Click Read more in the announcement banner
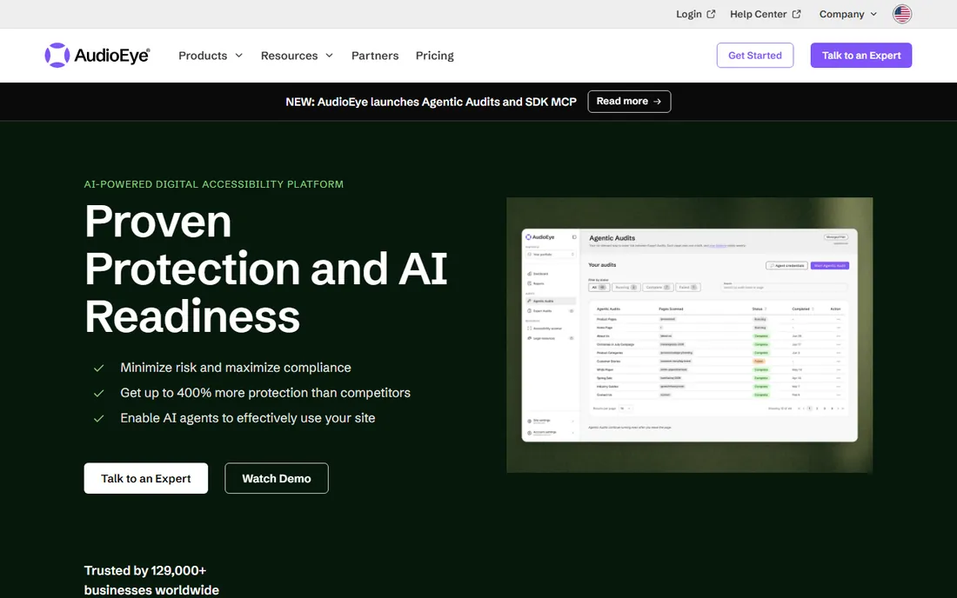This screenshot has height=598, width=957. coord(629,101)
